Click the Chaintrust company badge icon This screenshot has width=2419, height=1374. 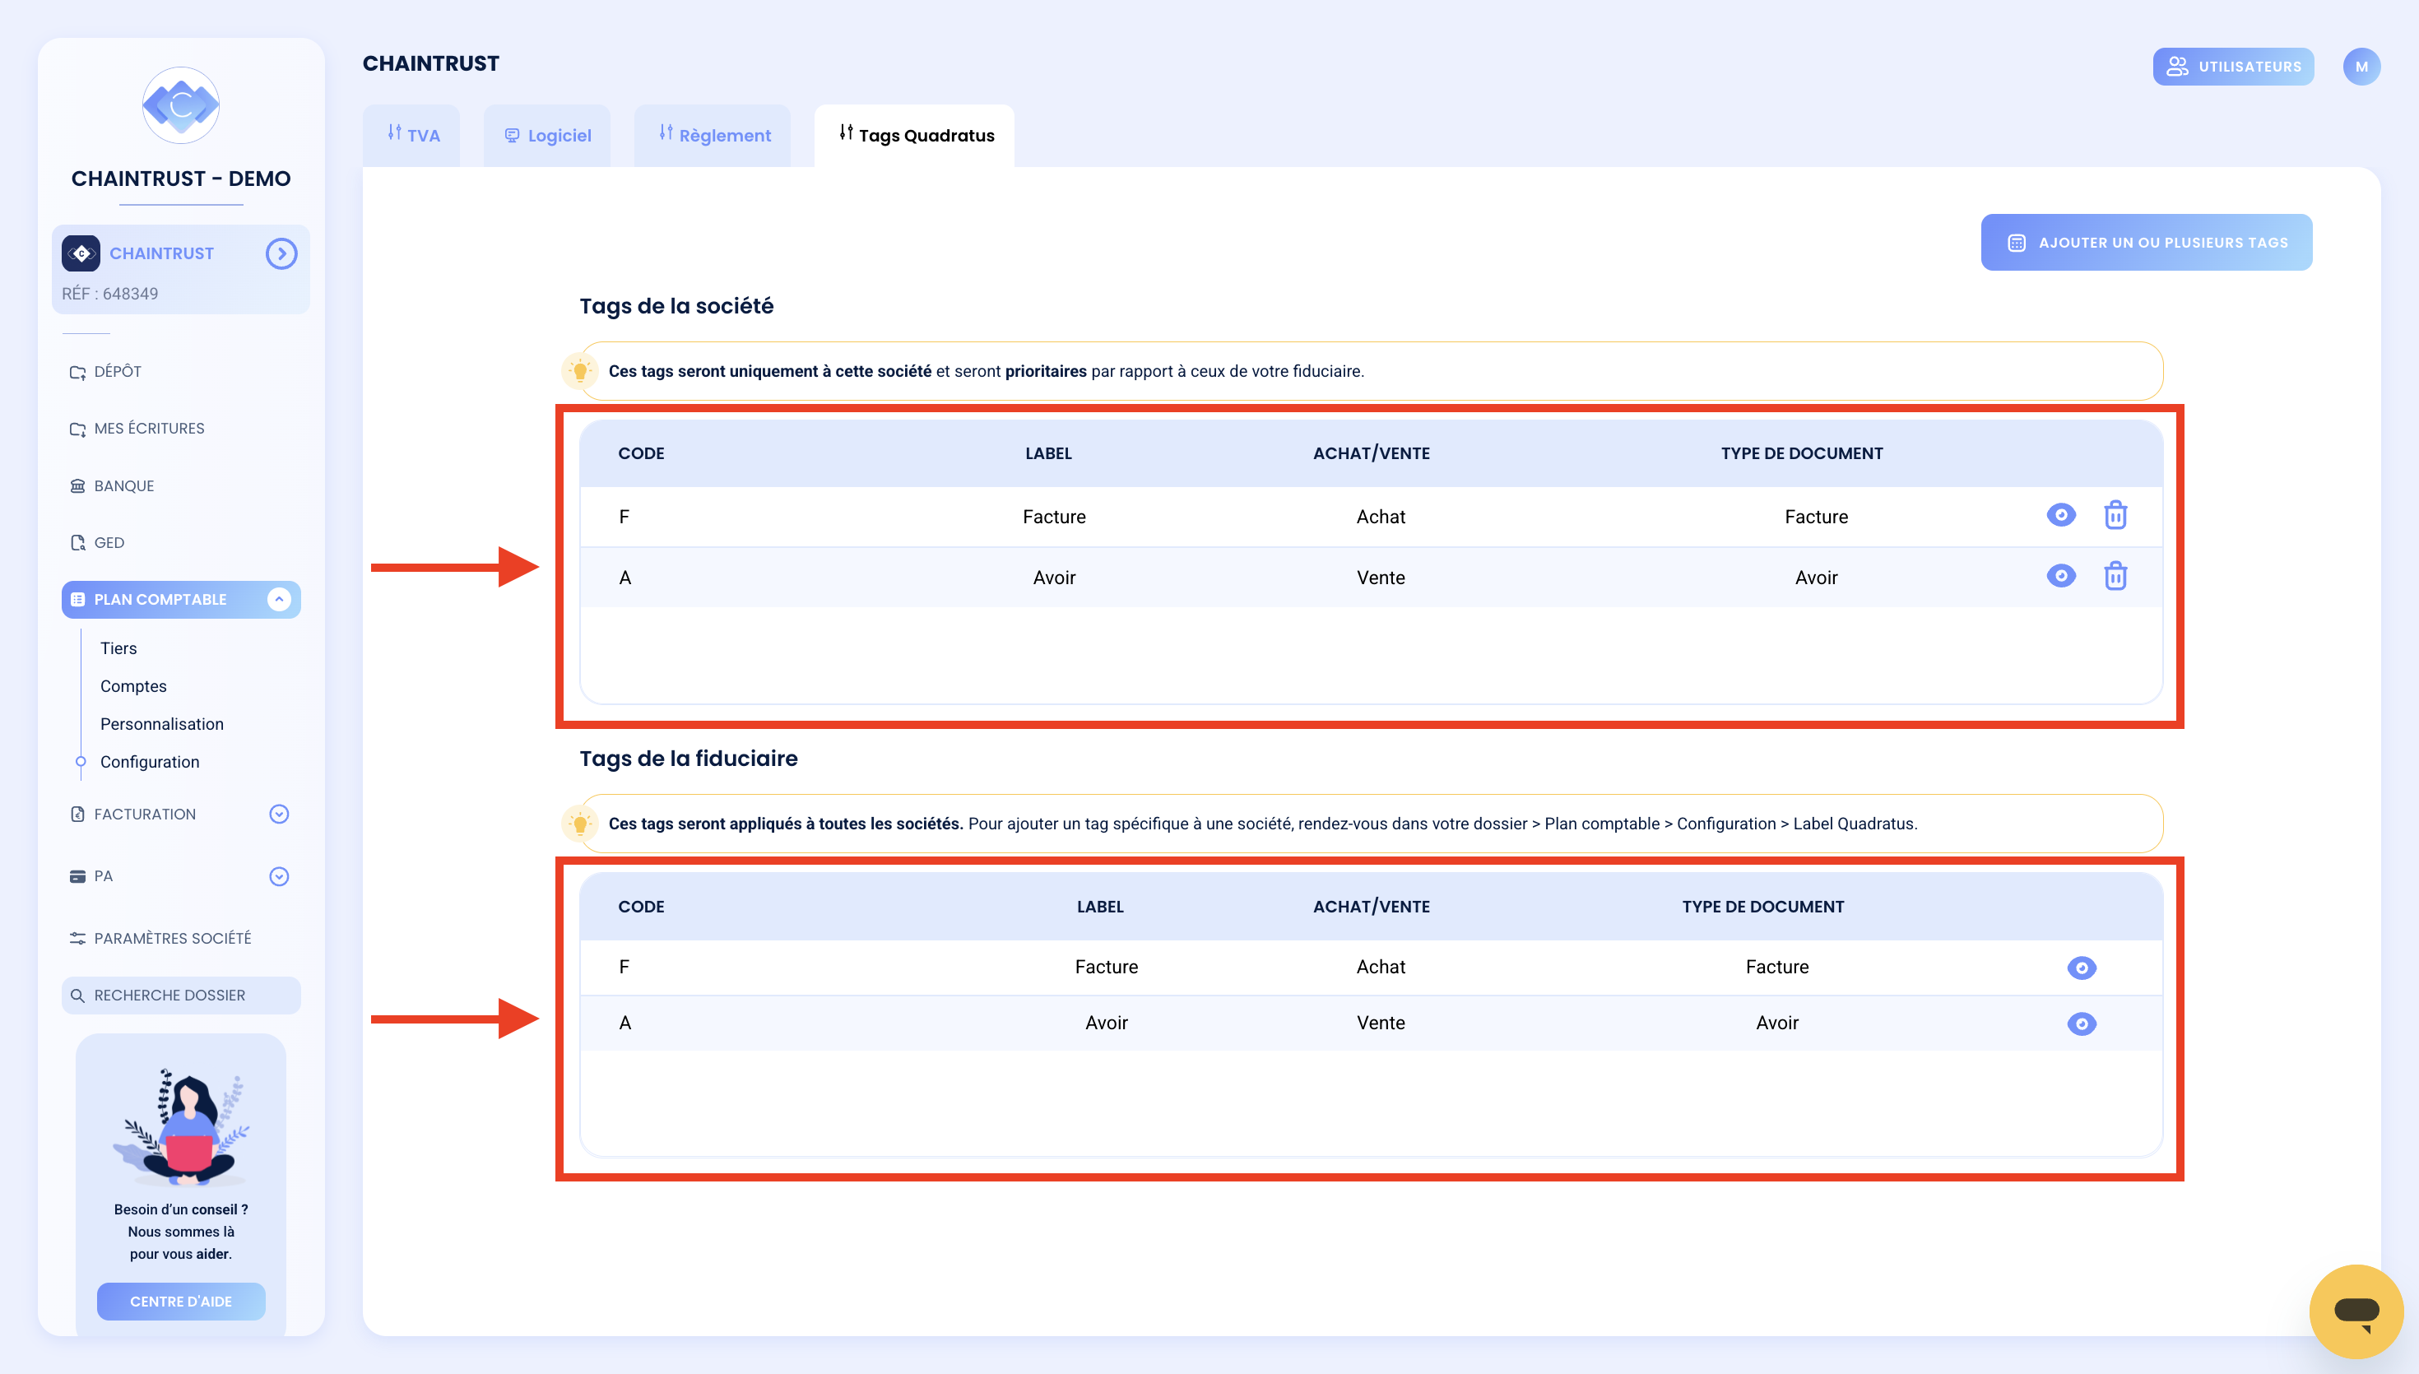pyautogui.click(x=81, y=253)
